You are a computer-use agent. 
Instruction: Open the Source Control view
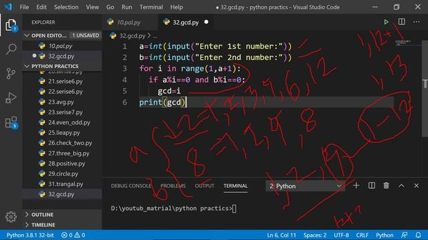(x=11, y=73)
